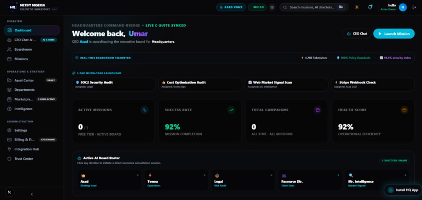Click Teema's lightning bolt icon
This screenshot has width=422, height=200.
(x=150, y=175)
